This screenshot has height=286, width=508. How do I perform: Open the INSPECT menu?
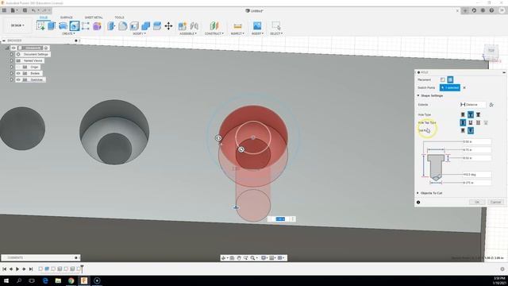[237, 33]
